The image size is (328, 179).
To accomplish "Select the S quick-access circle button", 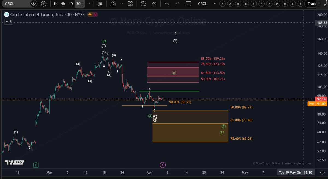I will 293,4.
